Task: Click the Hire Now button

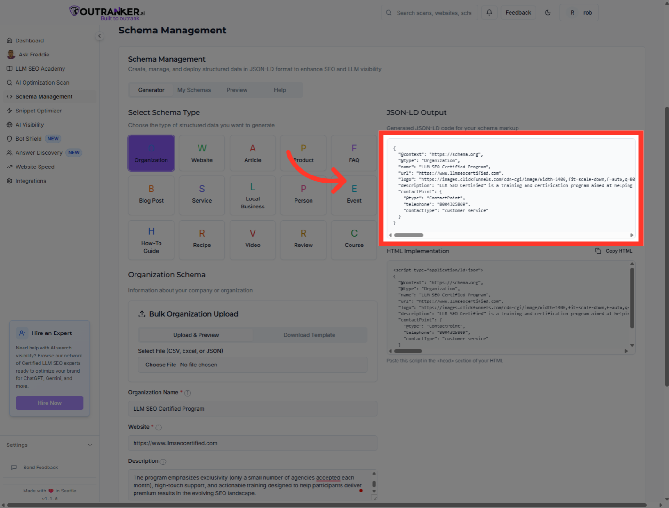Action: point(49,403)
